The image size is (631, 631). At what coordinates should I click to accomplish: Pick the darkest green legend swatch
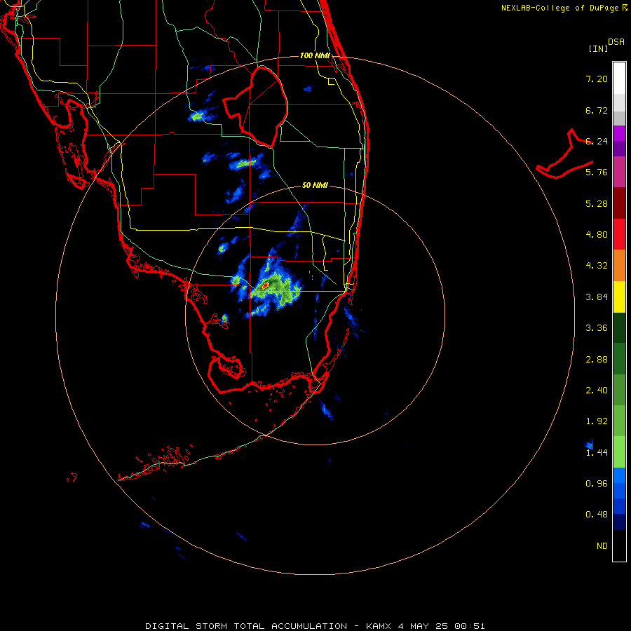[x=619, y=328]
